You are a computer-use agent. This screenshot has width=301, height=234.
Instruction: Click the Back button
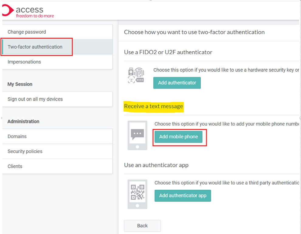142,225
